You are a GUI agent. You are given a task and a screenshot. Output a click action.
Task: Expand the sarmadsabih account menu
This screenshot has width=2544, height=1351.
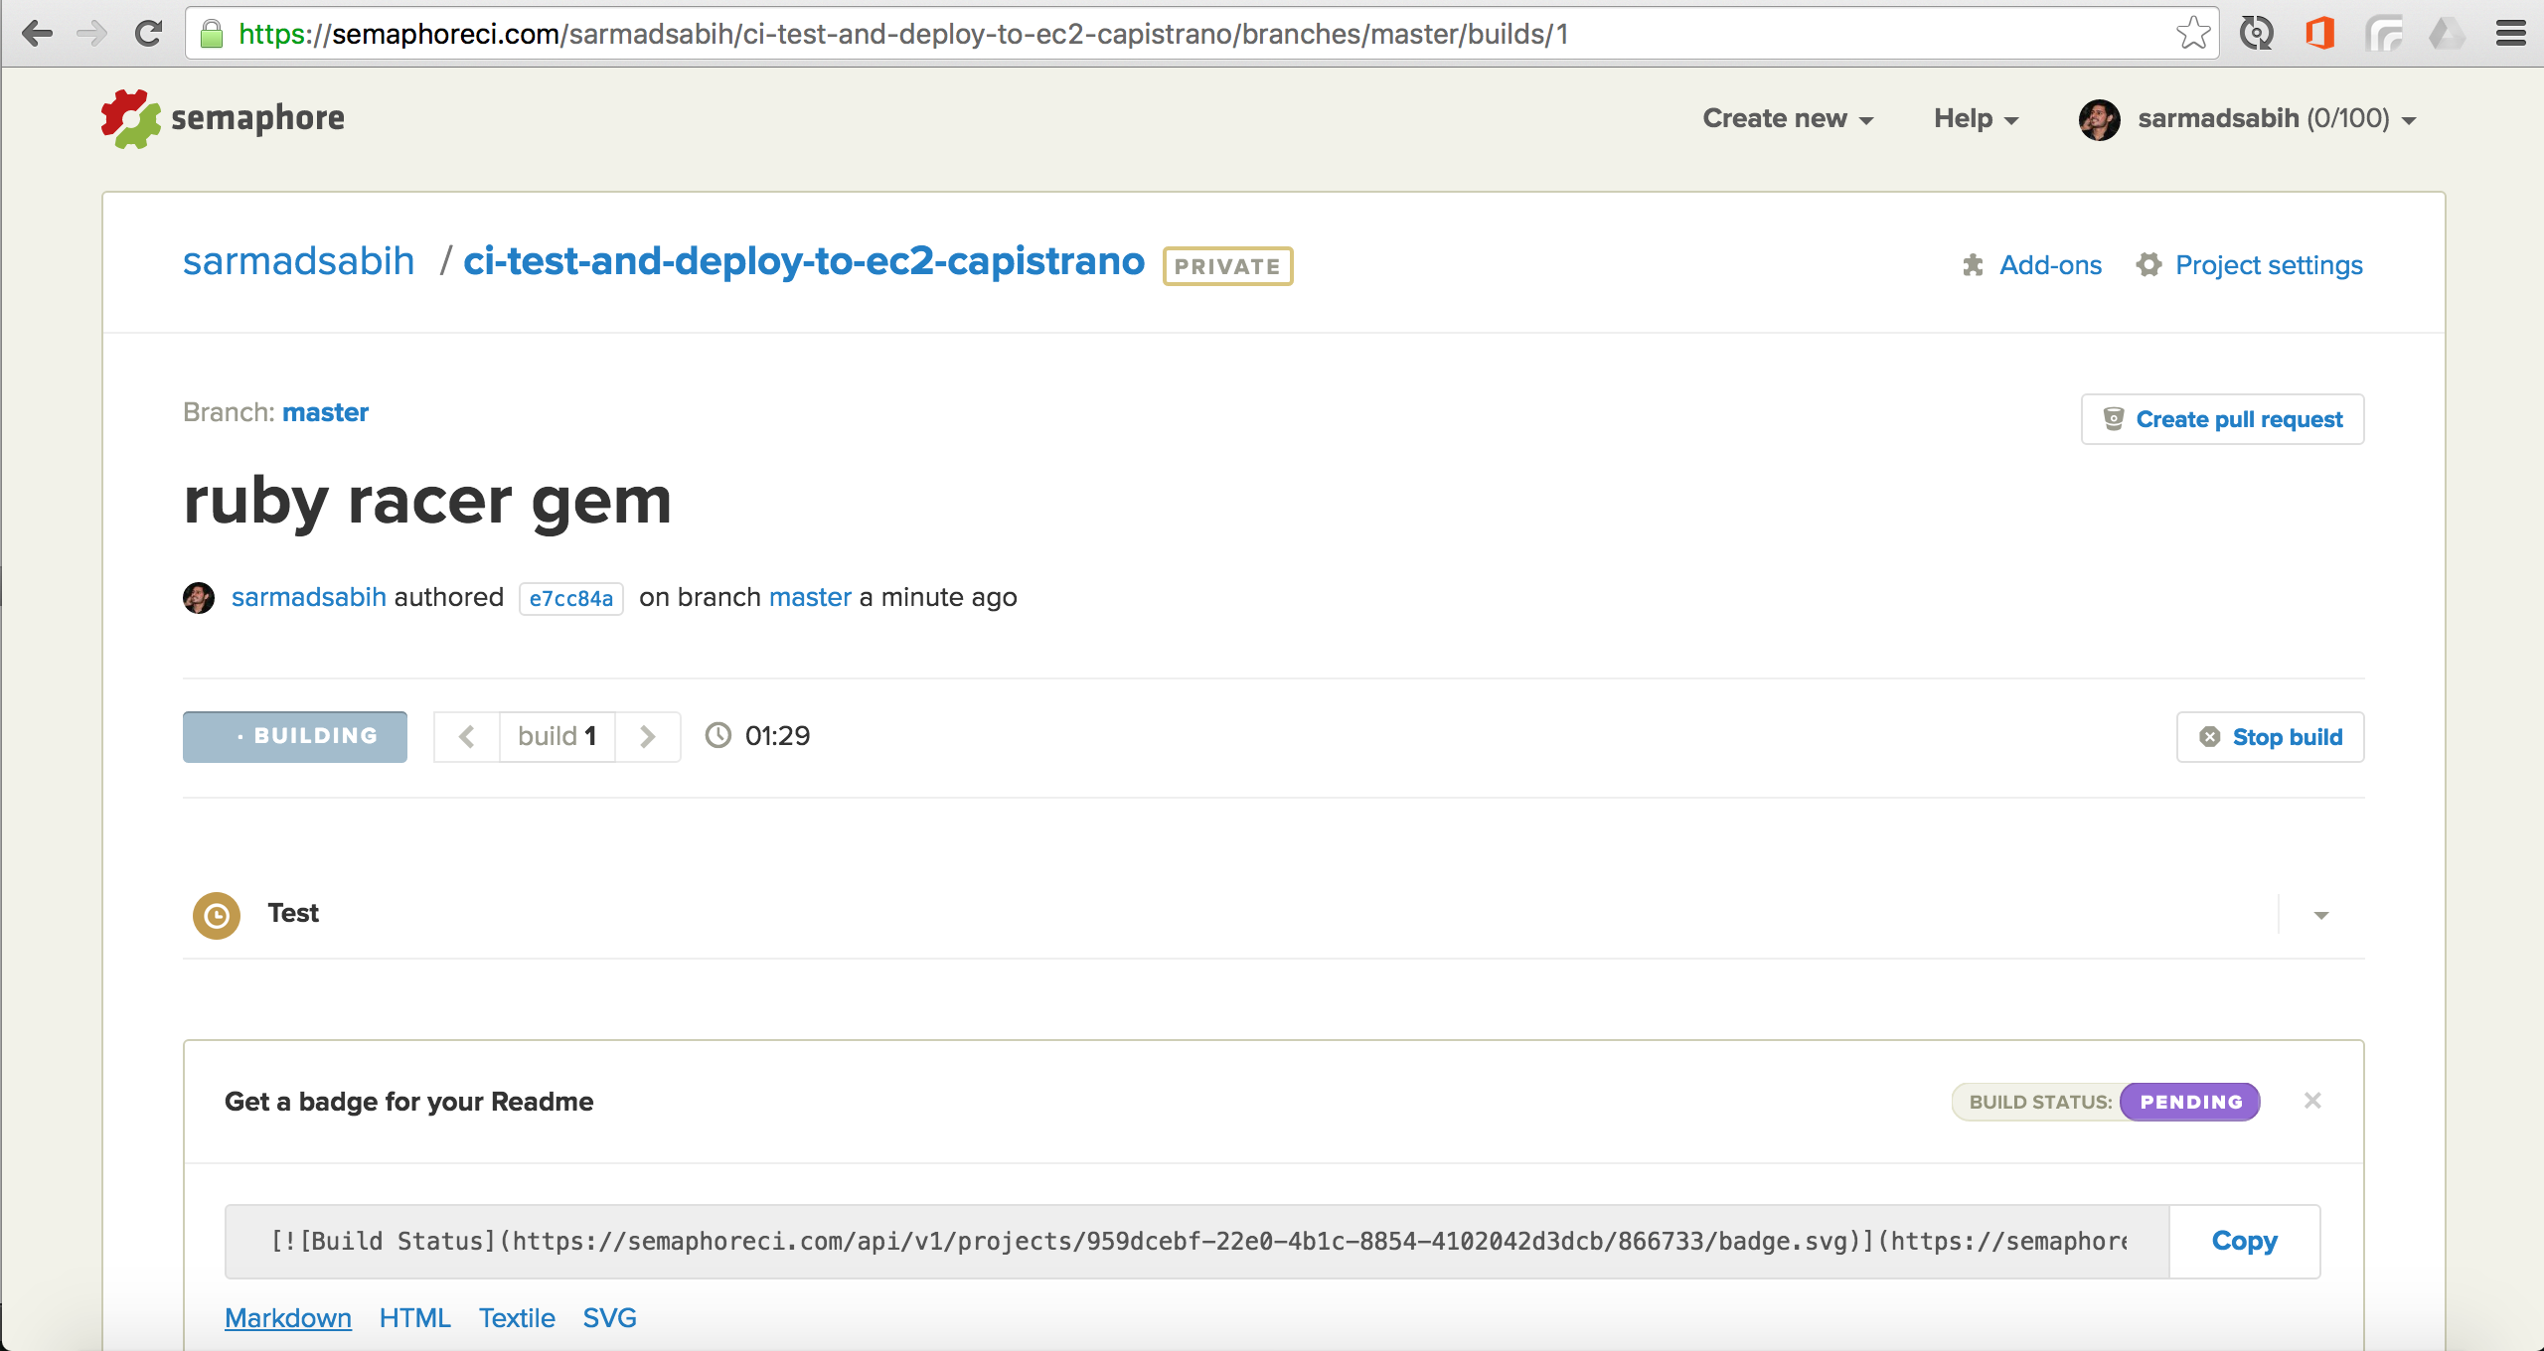pos(2263,116)
